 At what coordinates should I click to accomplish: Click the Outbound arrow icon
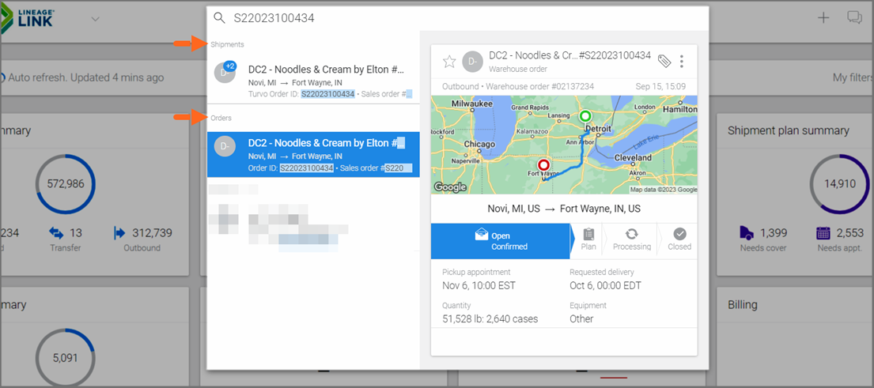click(120, 232)
